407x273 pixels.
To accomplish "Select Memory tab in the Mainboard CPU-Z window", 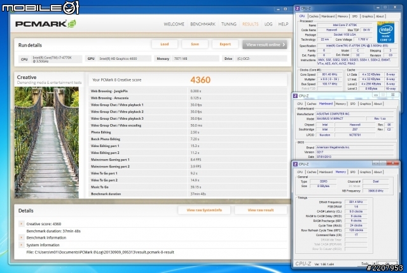I will point(341,104).
